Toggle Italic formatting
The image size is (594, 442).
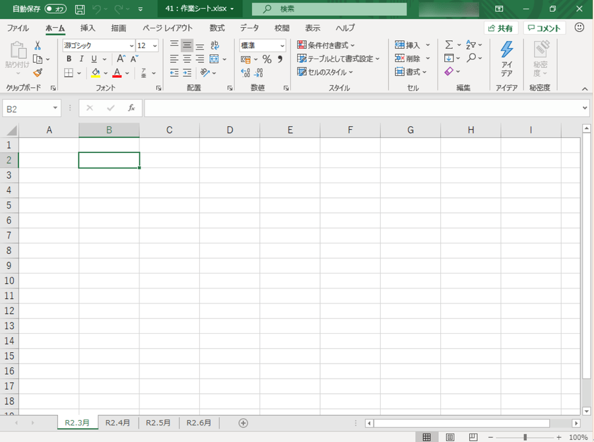point(81,59)
